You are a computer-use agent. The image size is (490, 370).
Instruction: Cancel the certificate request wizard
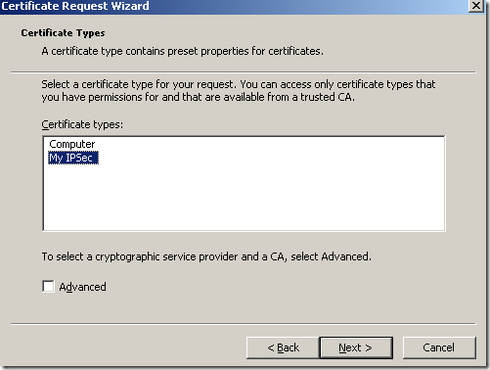point(439,347)
